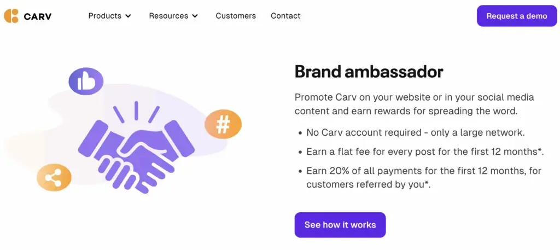Open the Contact page link
The height and width of the screenshot is (250, 560).
[x=285, y=16]
